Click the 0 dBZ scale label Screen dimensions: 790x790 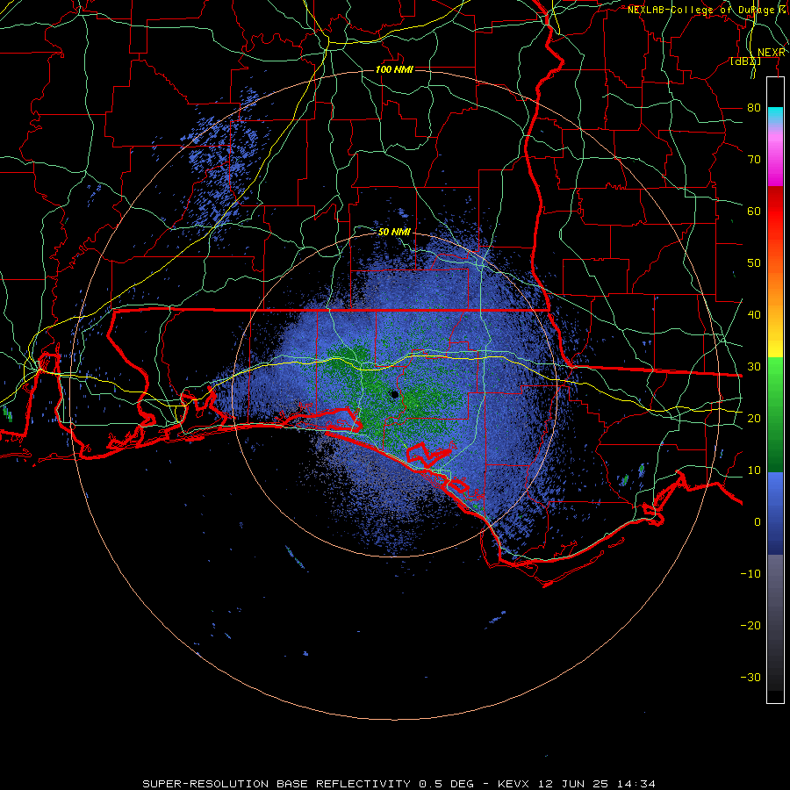coord(758,522)
